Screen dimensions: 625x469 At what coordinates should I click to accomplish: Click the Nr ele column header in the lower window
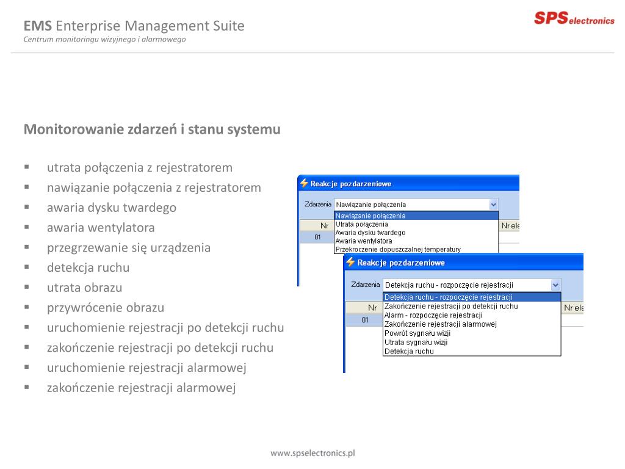point(573,308)
